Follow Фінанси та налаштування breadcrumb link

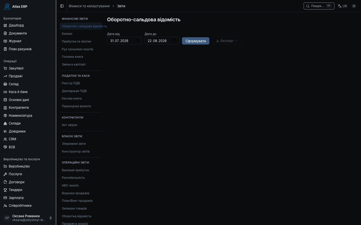tap(89, 6)
